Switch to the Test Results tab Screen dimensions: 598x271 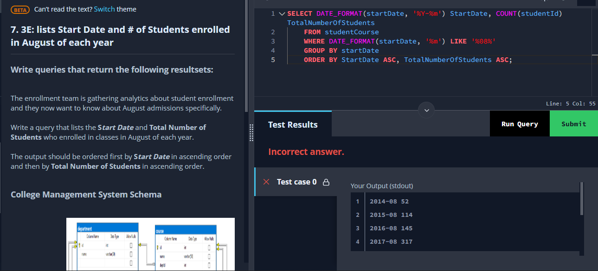coord(292,124)
